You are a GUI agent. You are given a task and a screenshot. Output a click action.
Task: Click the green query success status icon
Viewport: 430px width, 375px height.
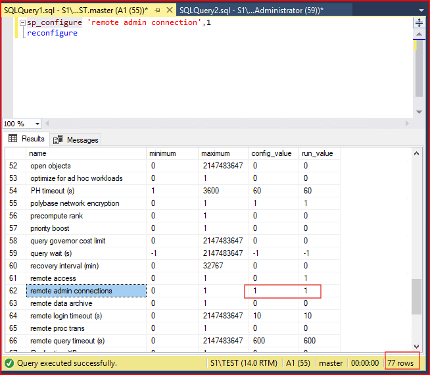9,363
